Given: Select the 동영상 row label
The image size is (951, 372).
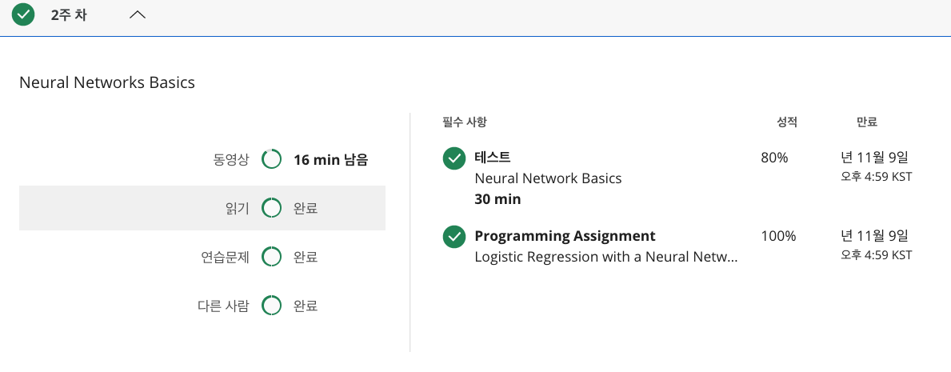Looking at the screenshot, I should click(x=231, y=160).
